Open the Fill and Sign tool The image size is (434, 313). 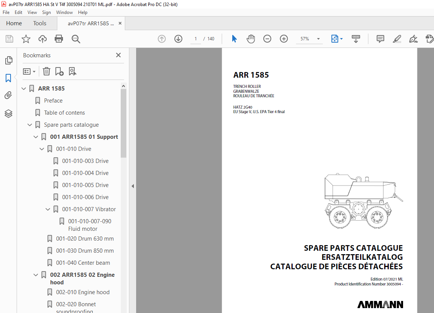[413, 39]
